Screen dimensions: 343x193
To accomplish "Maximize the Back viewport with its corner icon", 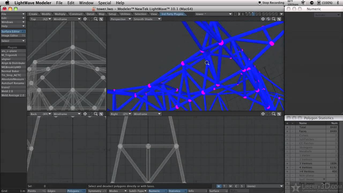I will 101,114.
